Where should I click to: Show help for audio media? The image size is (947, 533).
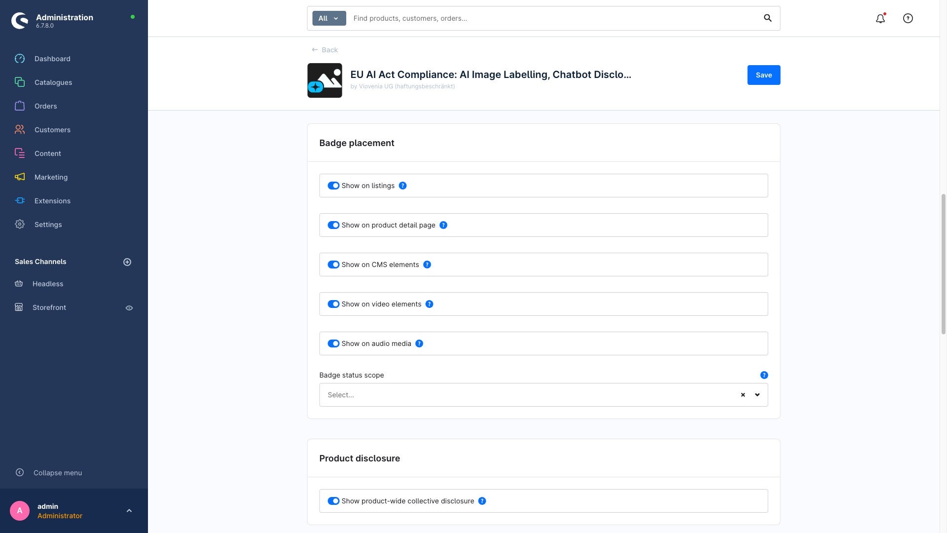[x=419, y=343]
